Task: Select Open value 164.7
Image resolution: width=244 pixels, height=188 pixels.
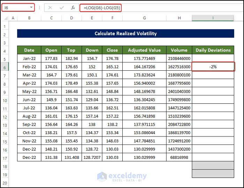Action: point(51,75)
